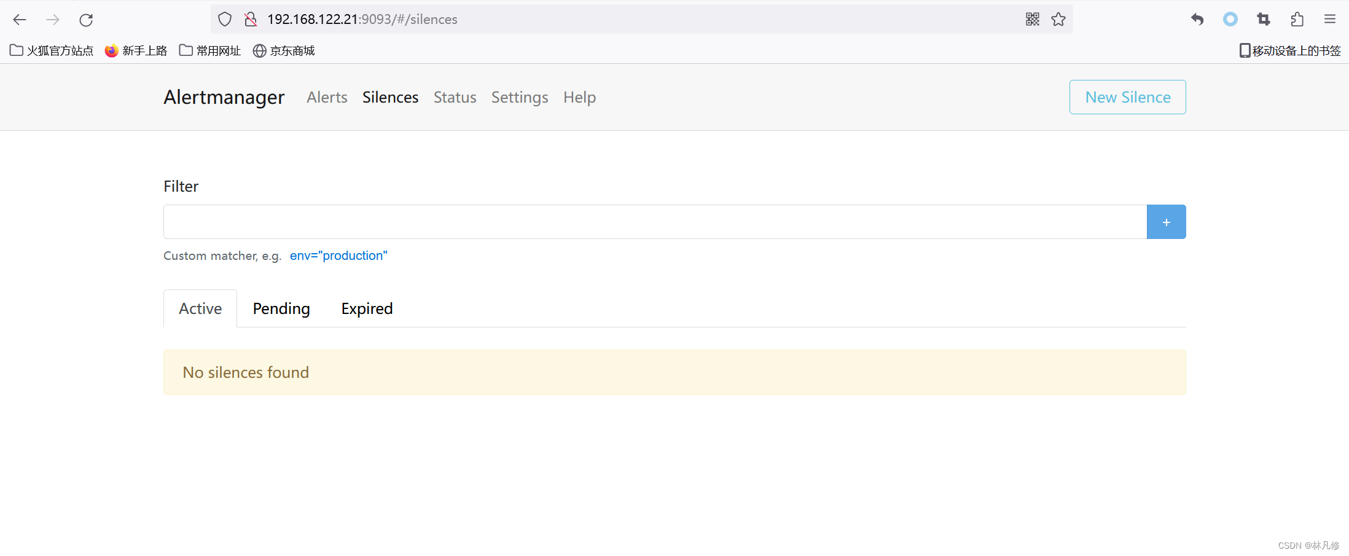Open the Status page

point(455,97)
